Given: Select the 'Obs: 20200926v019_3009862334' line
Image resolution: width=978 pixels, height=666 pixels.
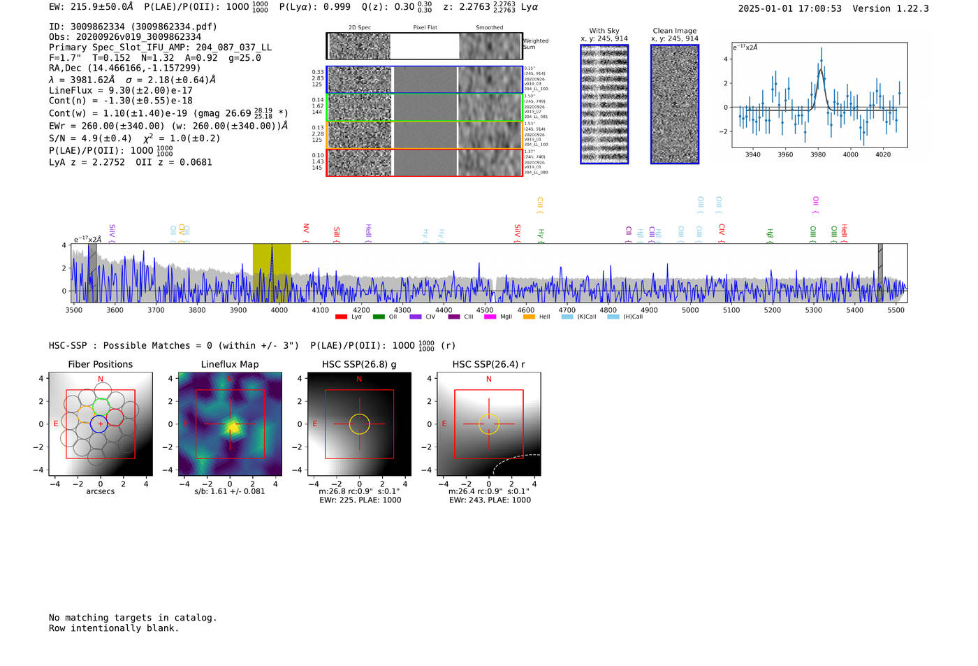Looking at the screenshot, I should (125, 37).
